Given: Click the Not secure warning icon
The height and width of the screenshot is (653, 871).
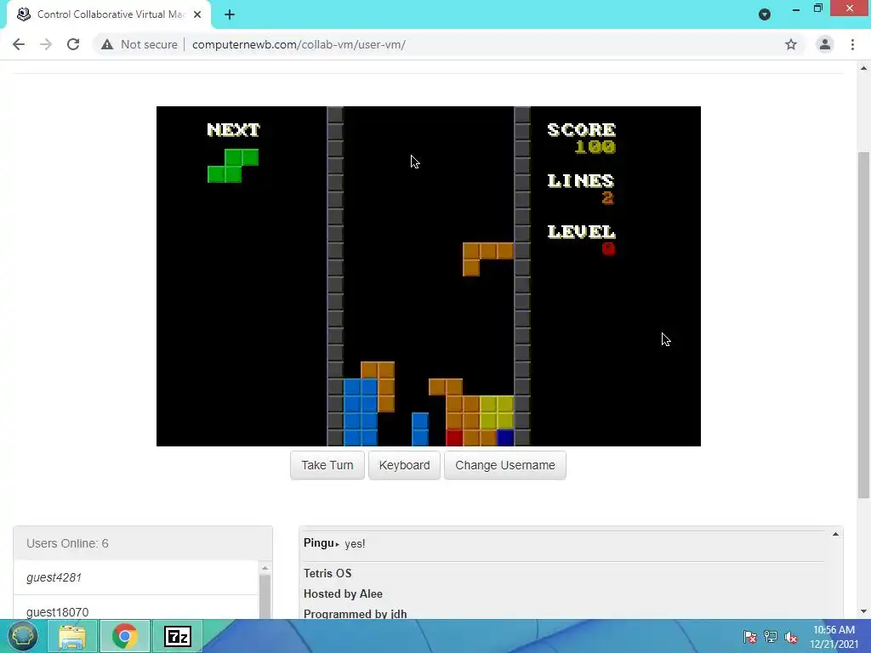Looking at the screenshot, I should [x=107, y=44].
